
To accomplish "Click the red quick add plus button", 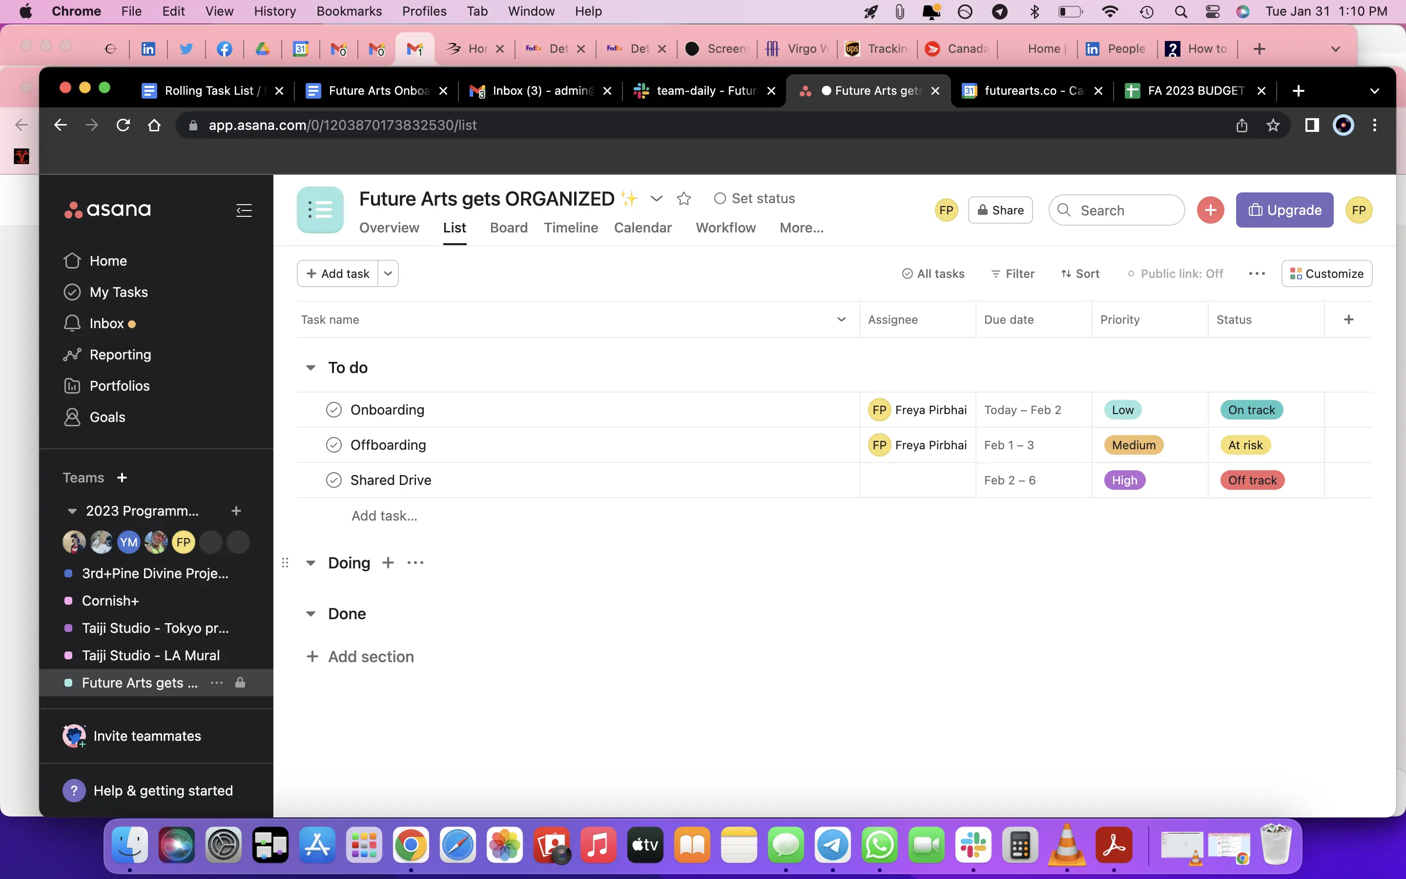I will (1210, 210).
